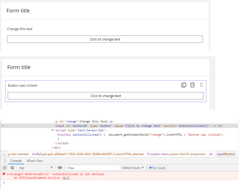Image resolution: width=240 pixels, height=192 pixels.
Task: Click the 'Button was clicked' text
Action: click(22, 86)
